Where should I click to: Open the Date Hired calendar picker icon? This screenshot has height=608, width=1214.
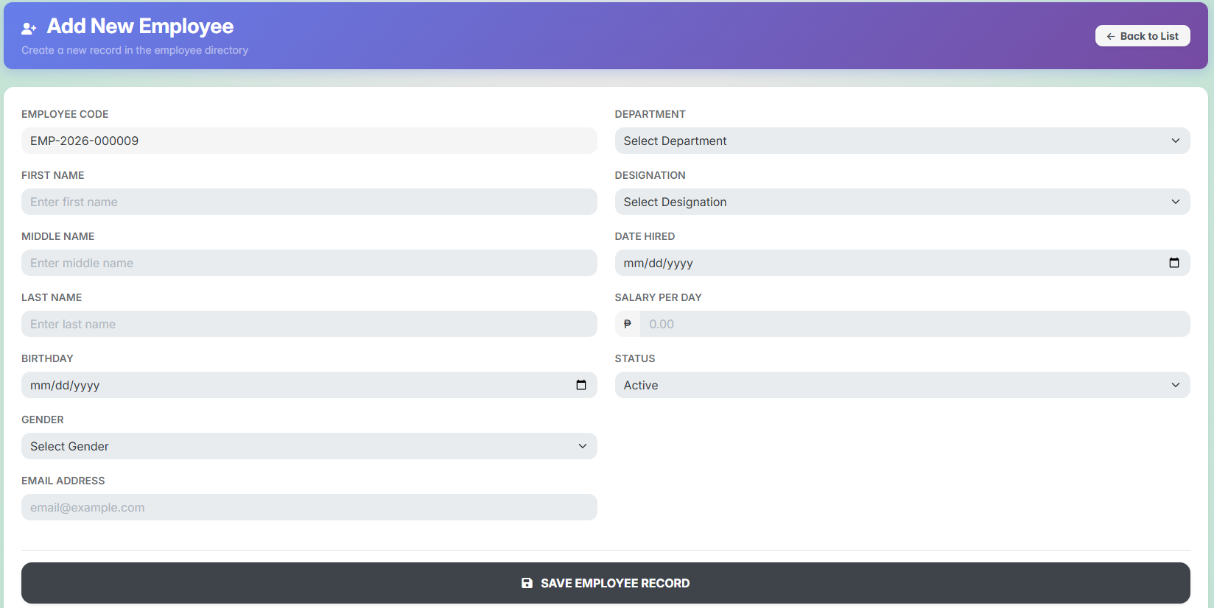1173,263
